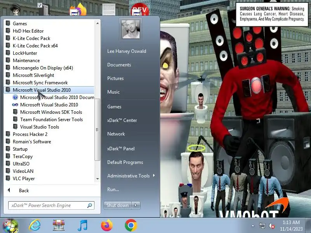Expand the Maintenance folder
Viewport: 311px width, 233px height.
[49, 61]
